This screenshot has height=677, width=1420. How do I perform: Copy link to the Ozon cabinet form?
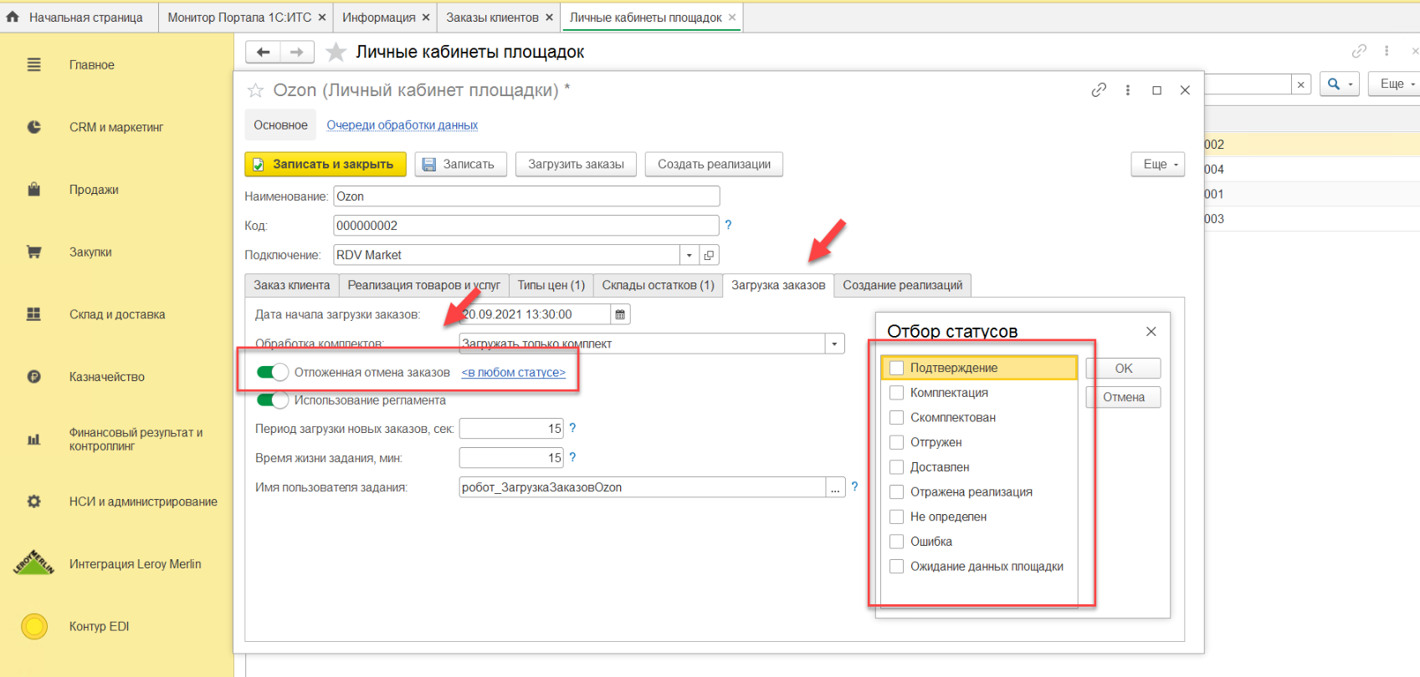tap(1099, 90)
